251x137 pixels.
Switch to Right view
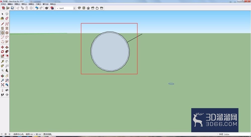(x=93, y=8)
